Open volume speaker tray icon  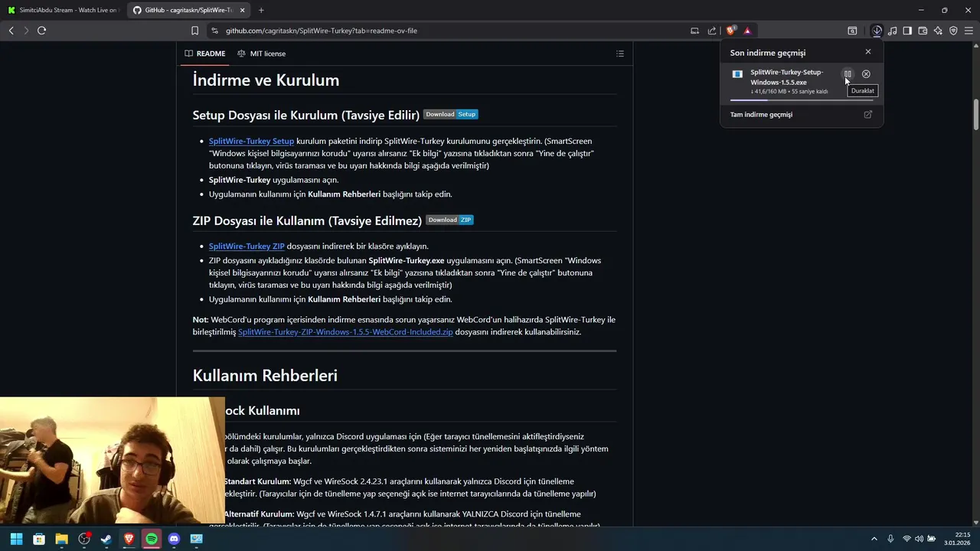919,539
